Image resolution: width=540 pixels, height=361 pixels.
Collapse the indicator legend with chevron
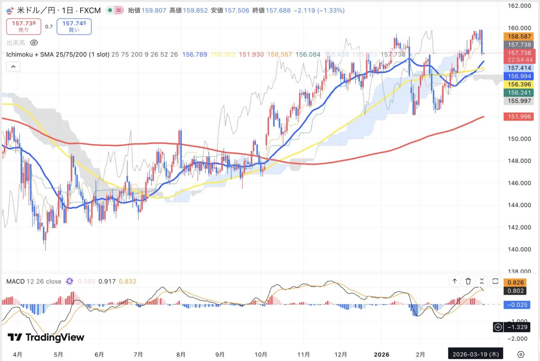point(13,67)
